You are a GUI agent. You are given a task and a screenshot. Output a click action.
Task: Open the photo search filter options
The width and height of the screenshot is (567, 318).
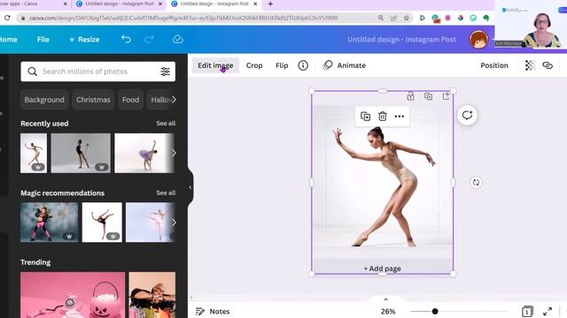pos(166,72)
